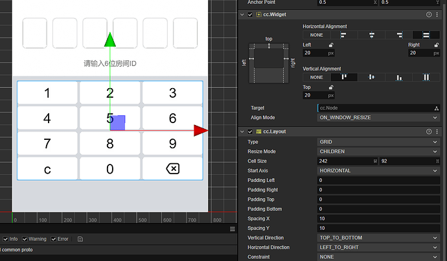
Task: Open cc.Widget help documentation icon
Action: click(x=429, y=14)
